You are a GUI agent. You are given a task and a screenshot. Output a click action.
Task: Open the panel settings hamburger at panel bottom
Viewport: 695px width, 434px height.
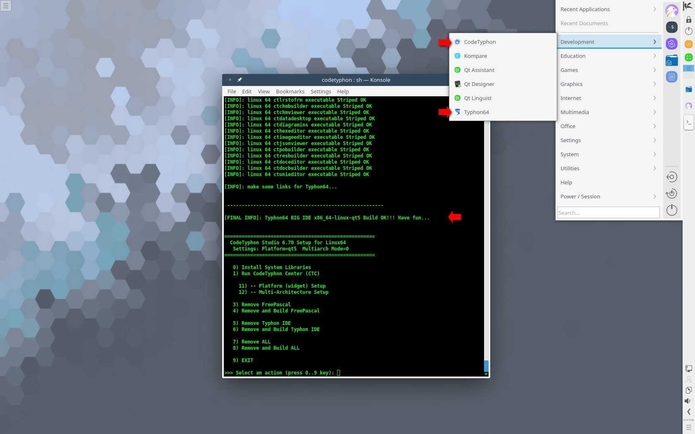pyautogui.click(x=688, y=428)
